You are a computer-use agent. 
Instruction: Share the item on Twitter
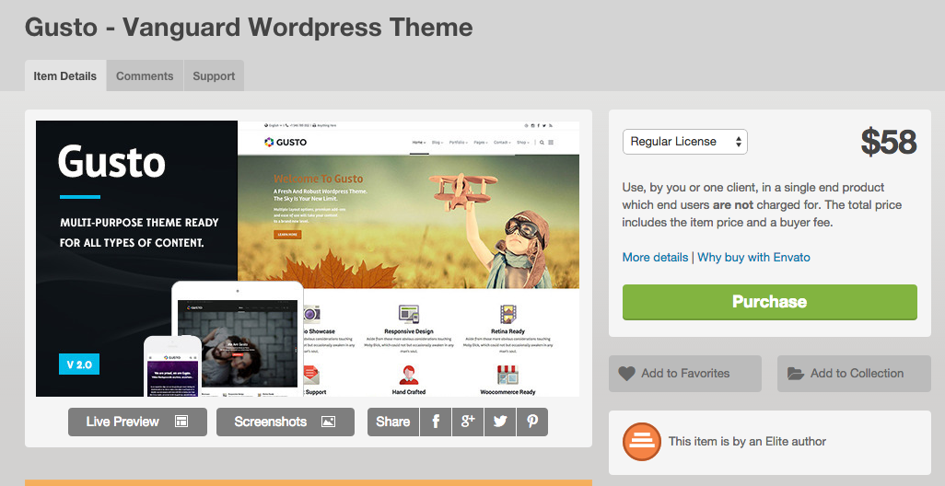[499, 422]
